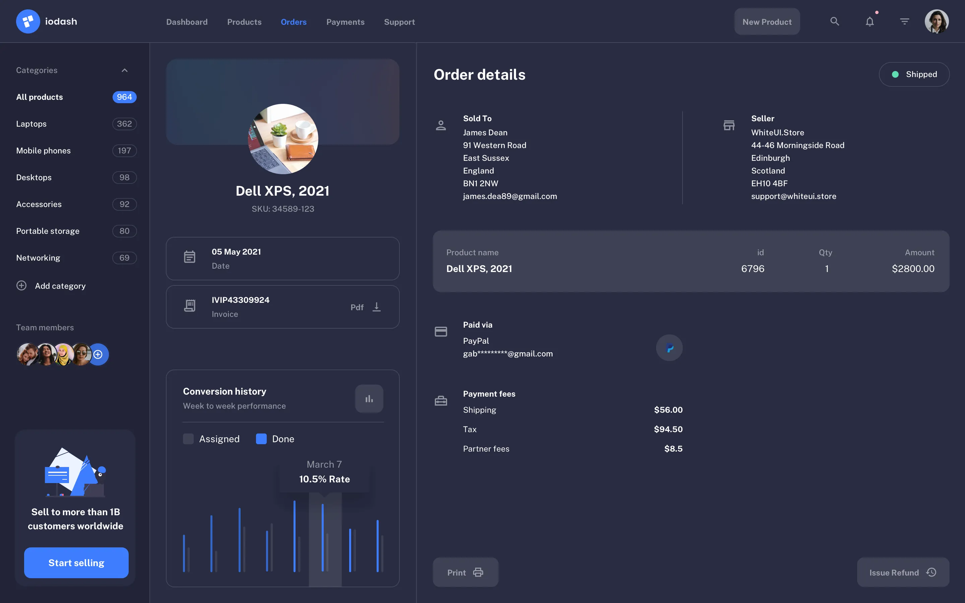Click Add category in the sidebar
Image resolution: width=965 pixels, height=603 pixels.
(x=51, y=285)
